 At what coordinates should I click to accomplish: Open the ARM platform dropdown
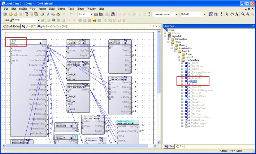point(92,14)
